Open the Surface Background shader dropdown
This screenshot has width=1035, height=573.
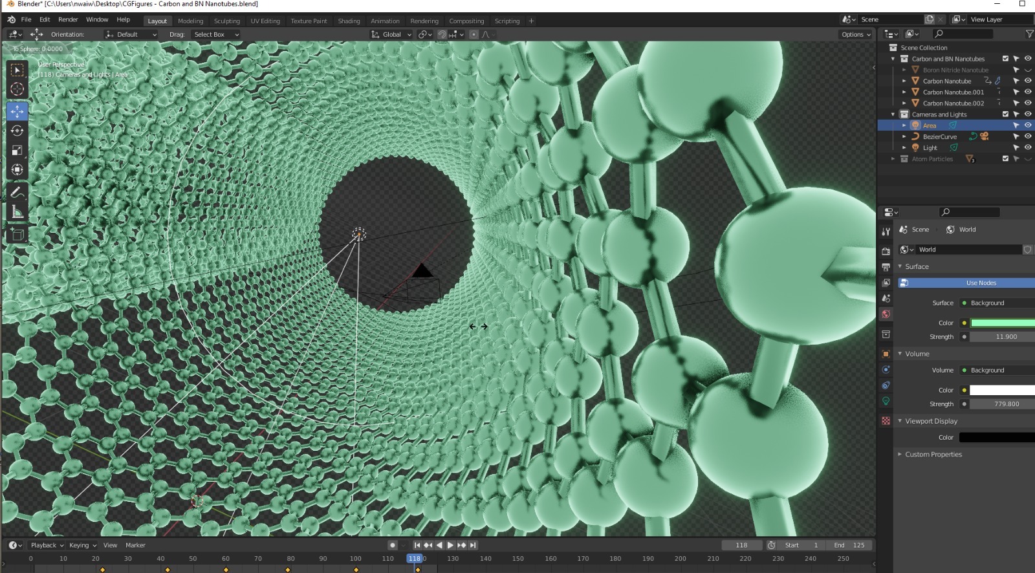click(997, 303)
